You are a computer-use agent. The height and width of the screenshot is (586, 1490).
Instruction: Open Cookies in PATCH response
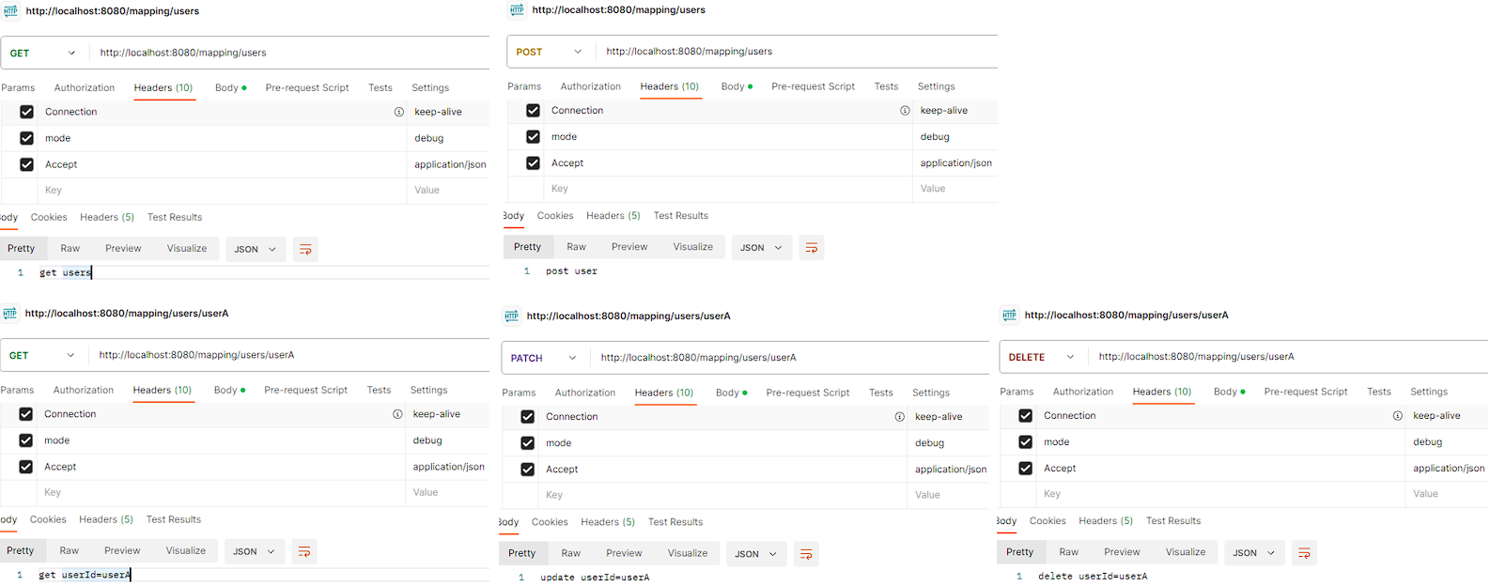(550, 523)
